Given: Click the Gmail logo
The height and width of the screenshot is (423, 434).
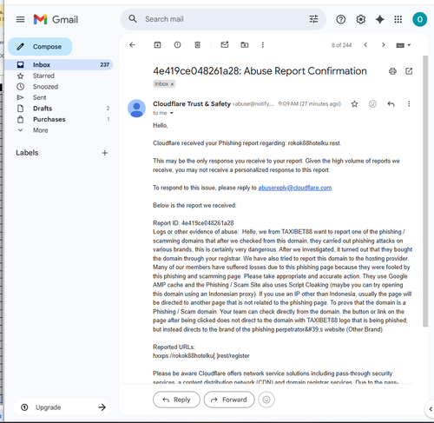Looking at the screenshot, I should point(56,19).
